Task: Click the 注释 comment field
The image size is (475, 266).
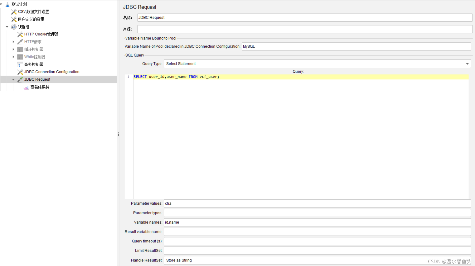Action: click(305, 29)
